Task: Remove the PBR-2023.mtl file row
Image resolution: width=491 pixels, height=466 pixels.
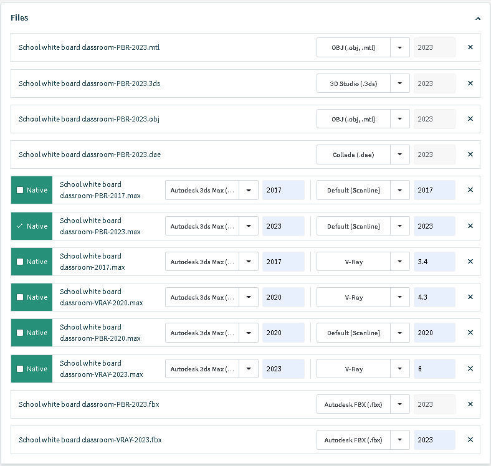Action: click(x=470, y=47)
